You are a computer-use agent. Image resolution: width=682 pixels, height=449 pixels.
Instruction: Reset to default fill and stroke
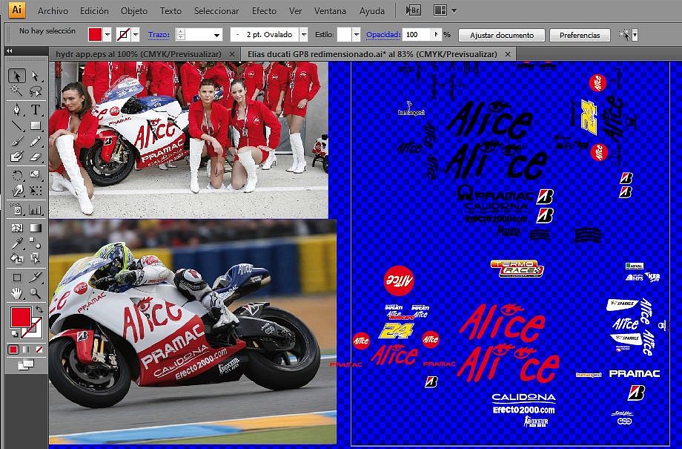point(14,334)
